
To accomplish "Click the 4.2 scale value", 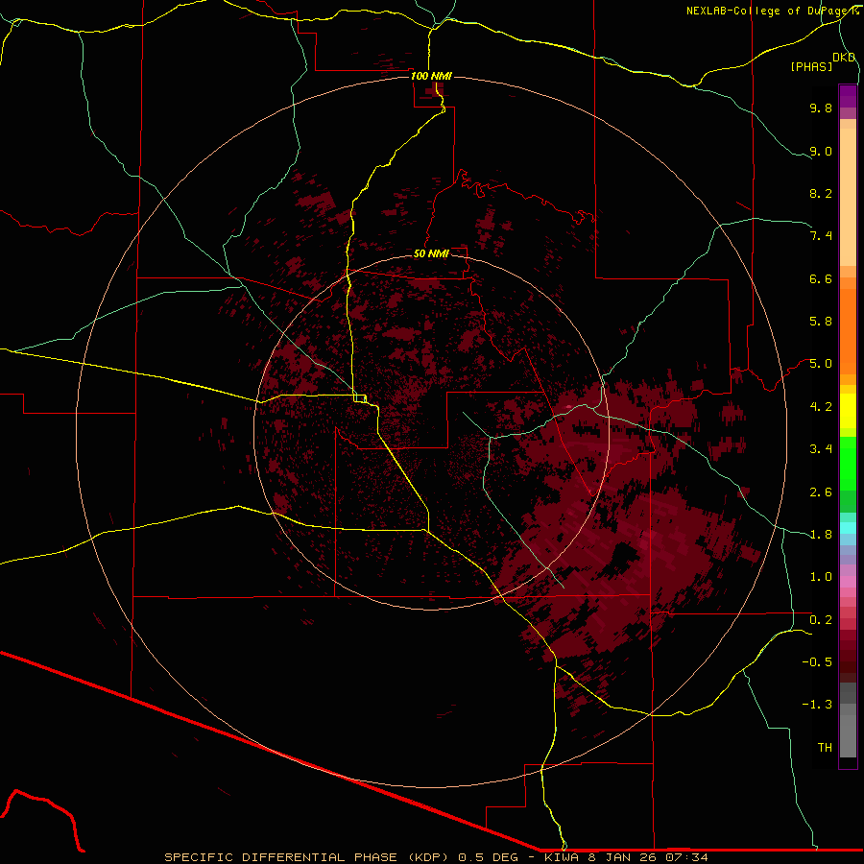I will coord(821,407).
